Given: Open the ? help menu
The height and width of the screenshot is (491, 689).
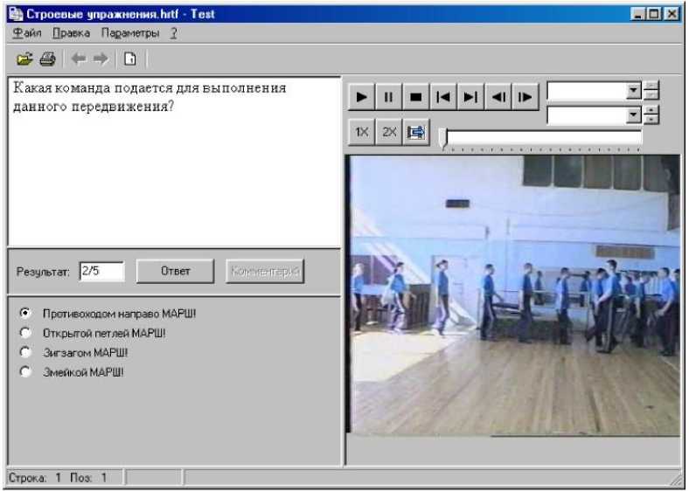Looking at the screenshot, I should (174, 33).
